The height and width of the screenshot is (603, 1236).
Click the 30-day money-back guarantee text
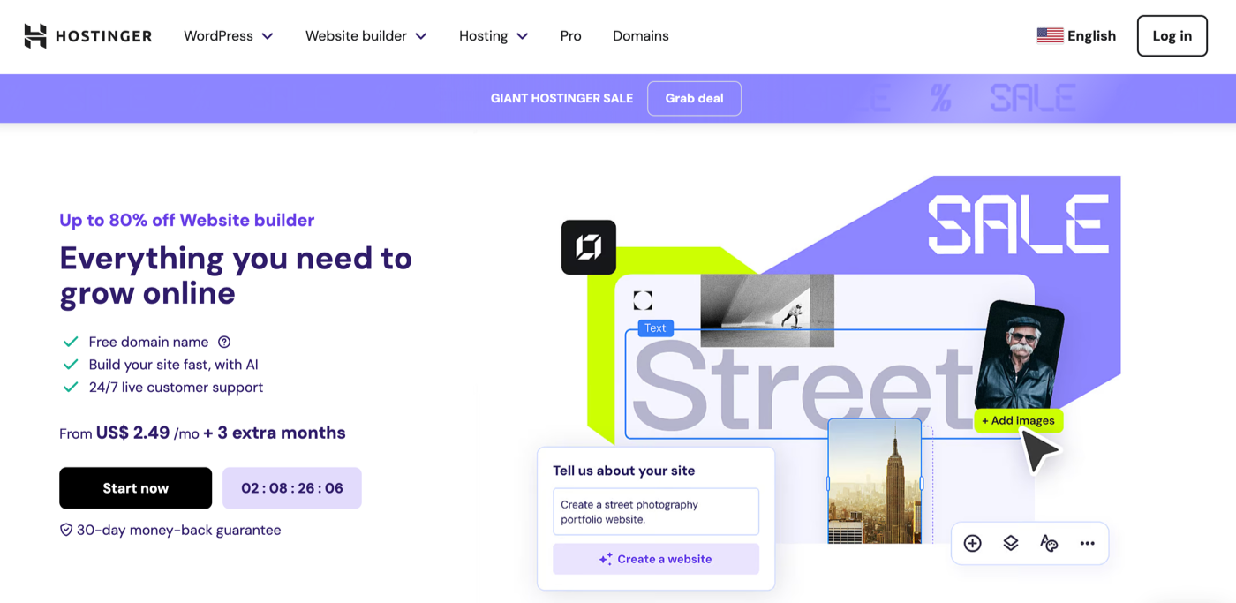179,530
